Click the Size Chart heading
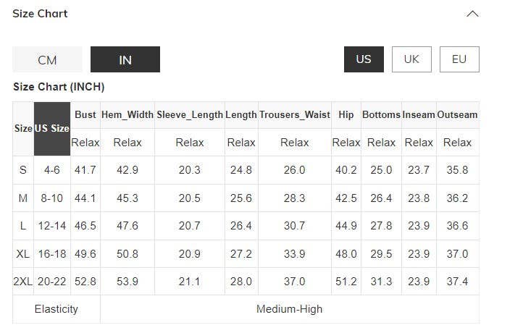The width and height of the screenshot is (523, 333). tap(40, 14)
